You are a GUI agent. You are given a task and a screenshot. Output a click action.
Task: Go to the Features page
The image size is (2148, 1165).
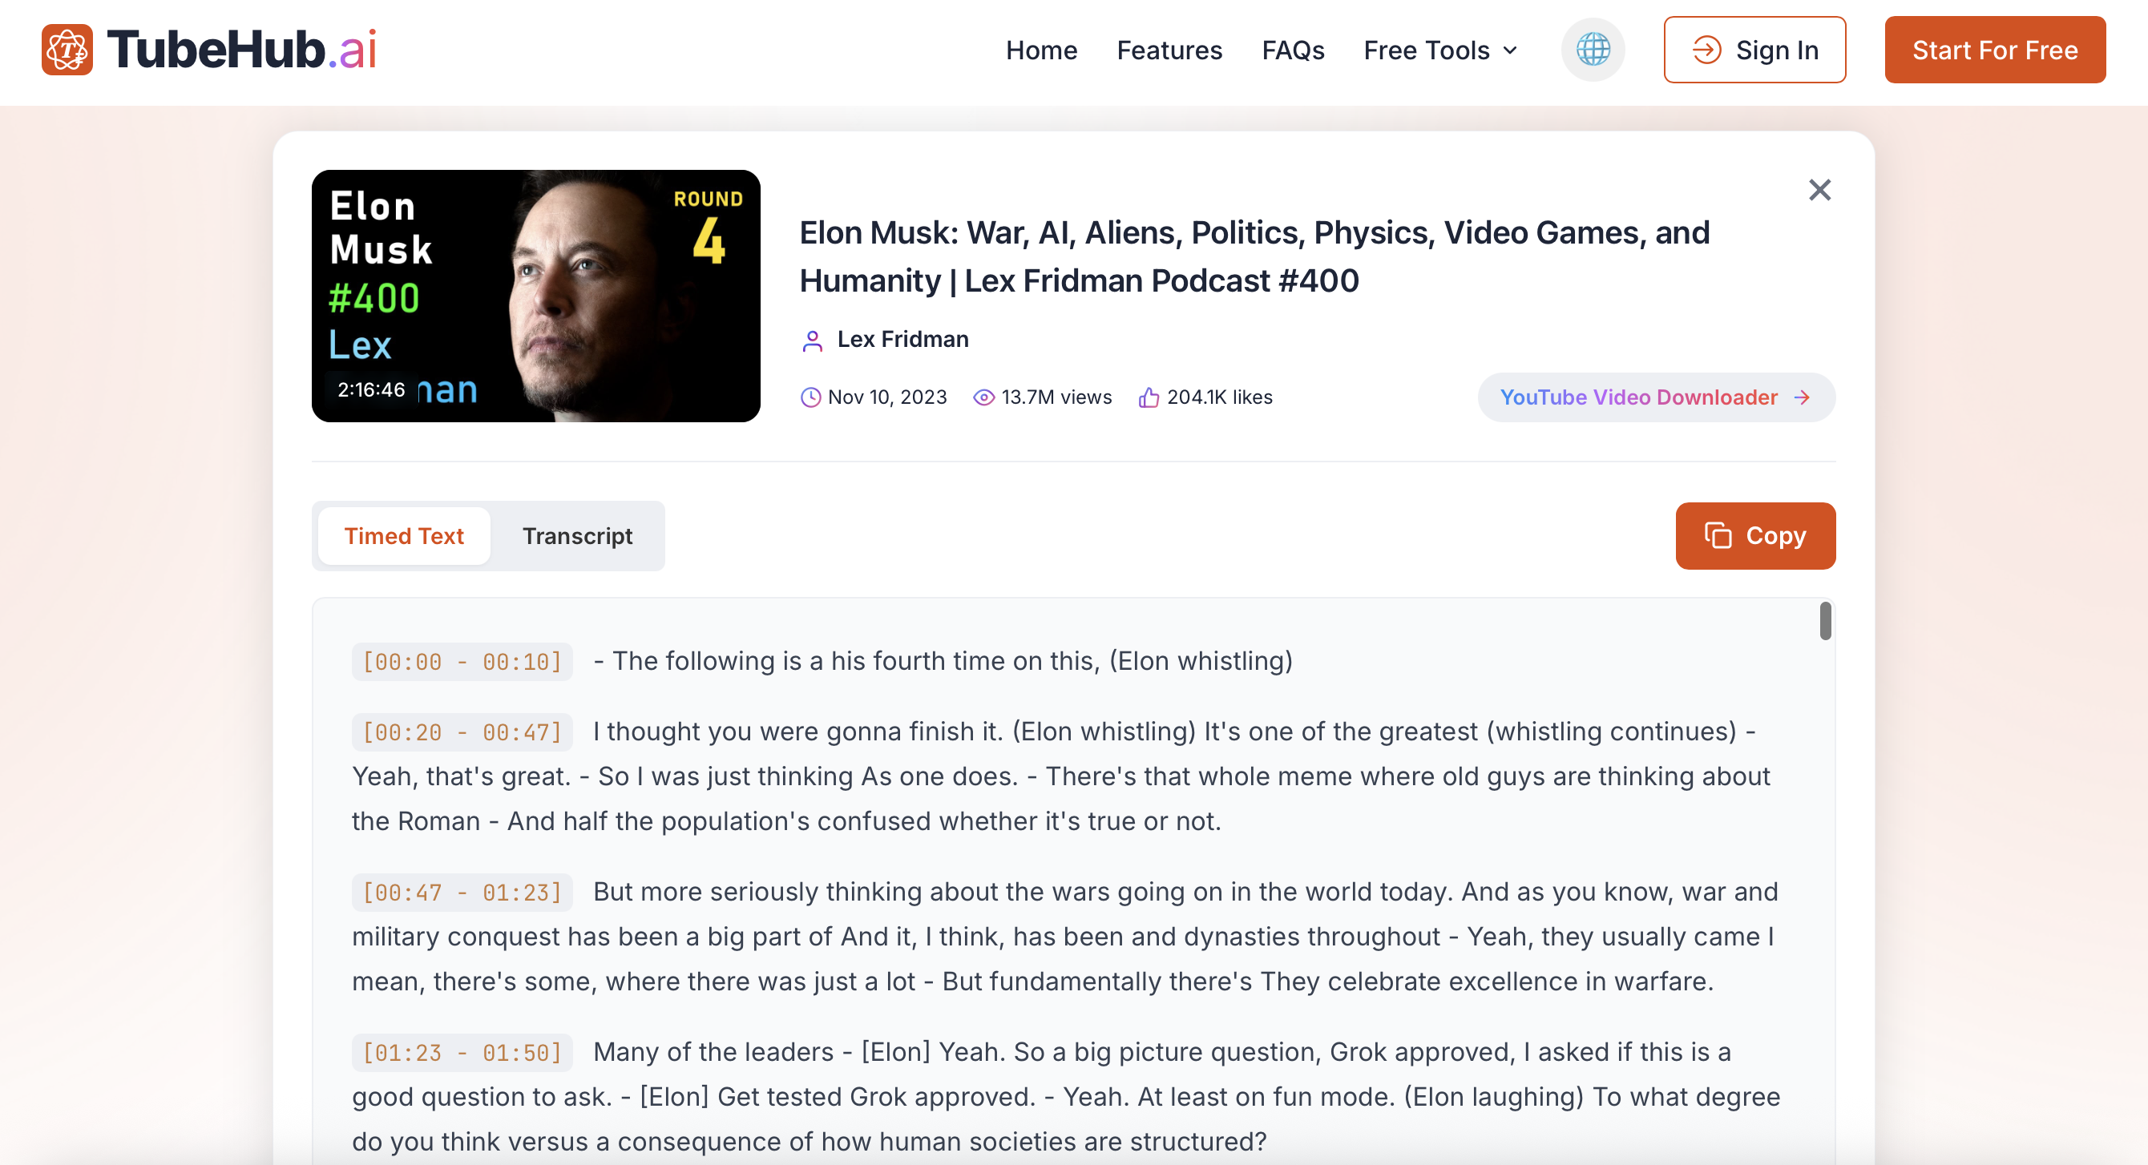click(1169, 50)
